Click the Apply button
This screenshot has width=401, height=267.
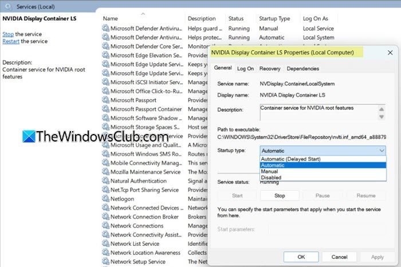tap(377, 257)
